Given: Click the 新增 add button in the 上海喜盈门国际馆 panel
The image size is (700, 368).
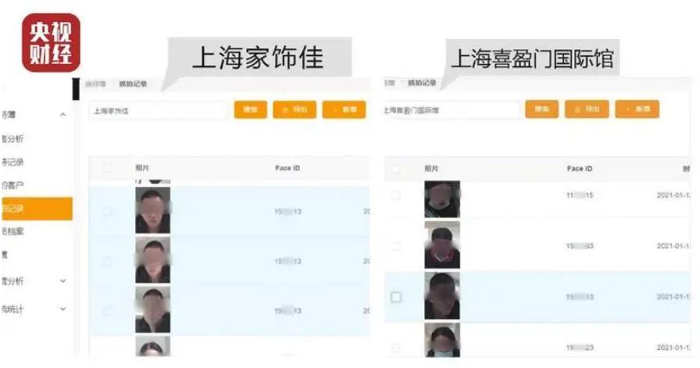Looking at the screenshot, I should point(637,108).
